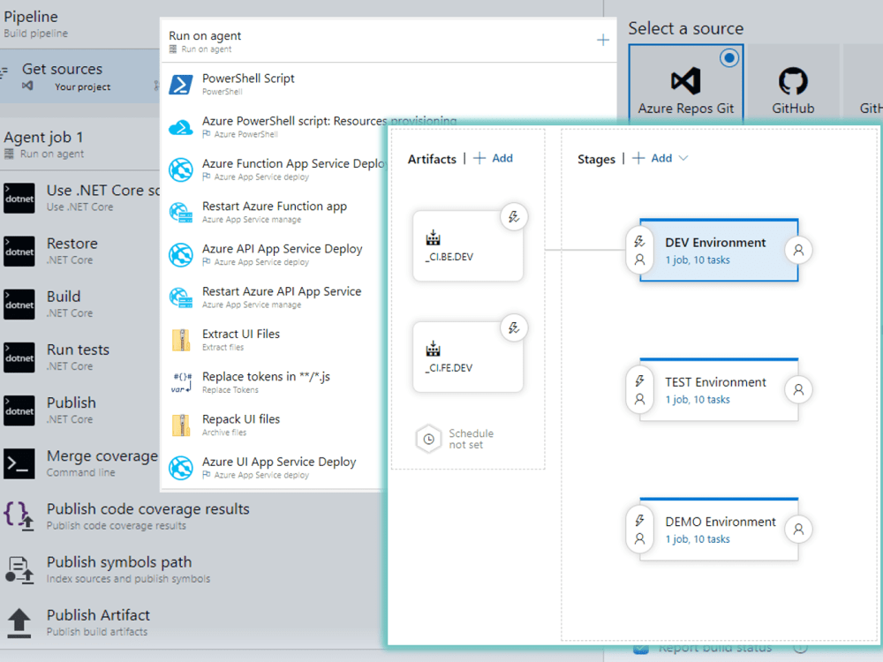Screen dimensions: 883x662
Task: Select the Merge coverage command line icon
Action: (19, 463)
